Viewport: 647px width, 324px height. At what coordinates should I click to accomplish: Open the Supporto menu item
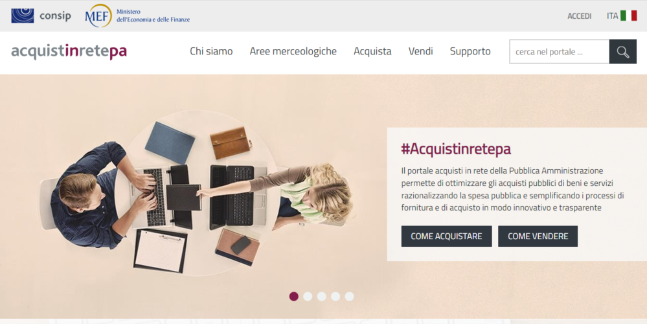(470, 52)
